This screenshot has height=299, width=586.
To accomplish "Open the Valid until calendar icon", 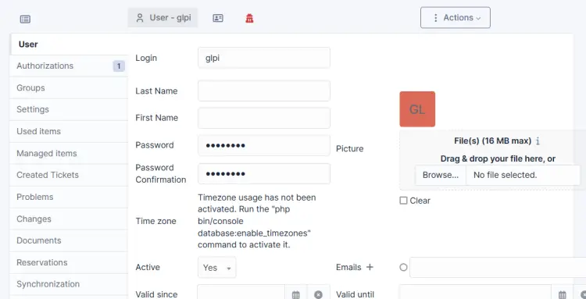I will (x=563, y=294).
